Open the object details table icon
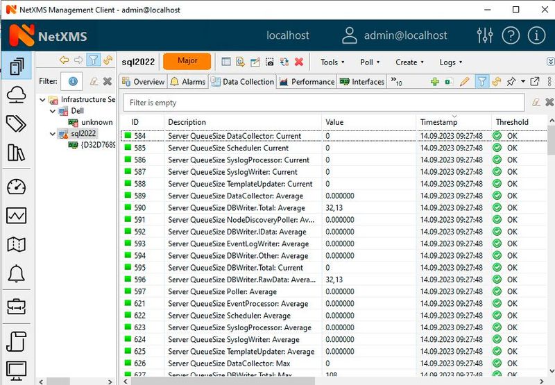 [226, 62]
